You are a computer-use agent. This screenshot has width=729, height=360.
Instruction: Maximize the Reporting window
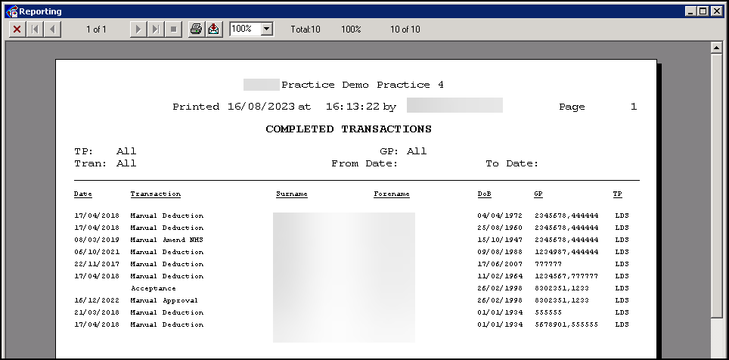pyautogui.click(x=704, y=11)
